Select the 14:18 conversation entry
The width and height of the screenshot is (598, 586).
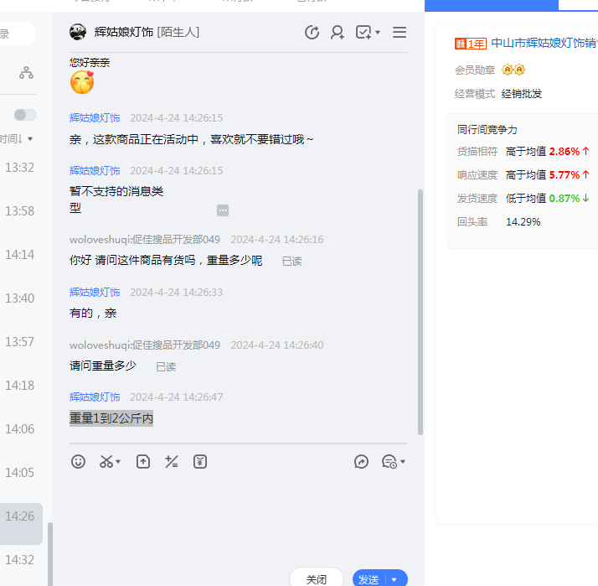[20, 386]
